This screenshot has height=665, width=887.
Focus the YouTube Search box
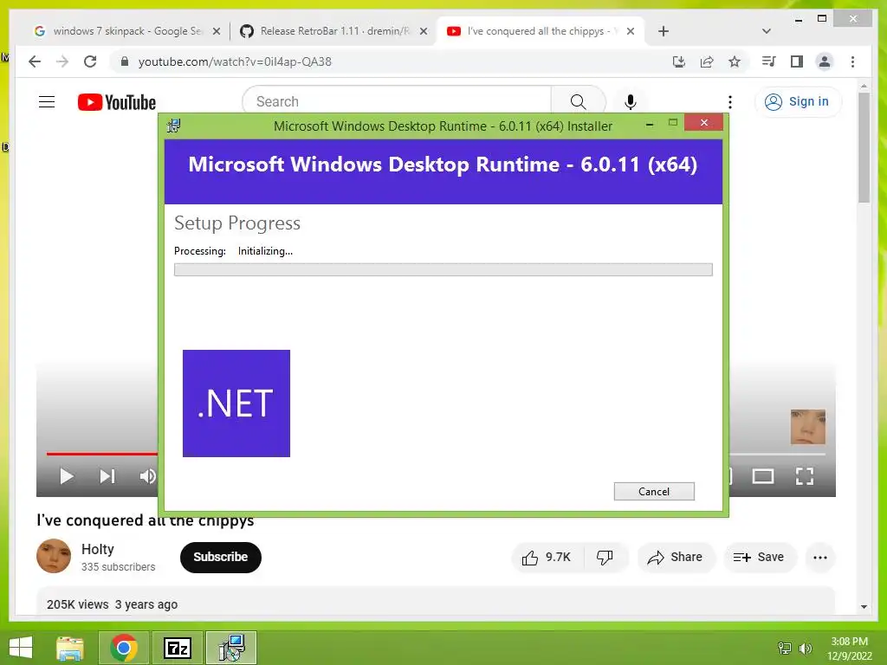tap(397, 102)
